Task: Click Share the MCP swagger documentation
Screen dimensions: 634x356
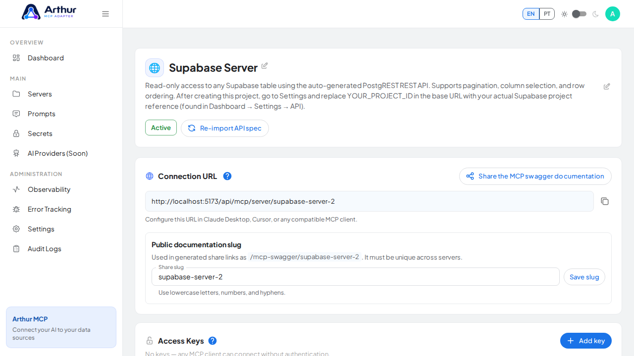Action: point(535,176)
